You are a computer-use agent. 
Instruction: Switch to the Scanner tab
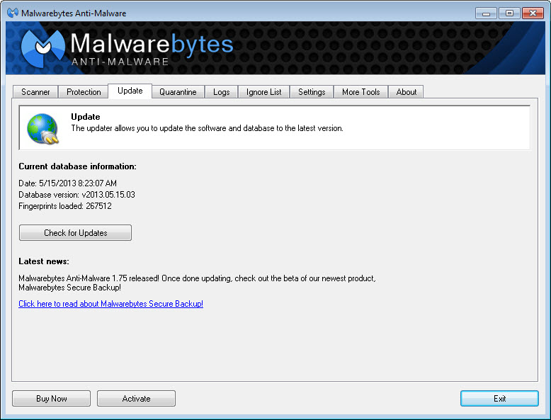[35, 92]
